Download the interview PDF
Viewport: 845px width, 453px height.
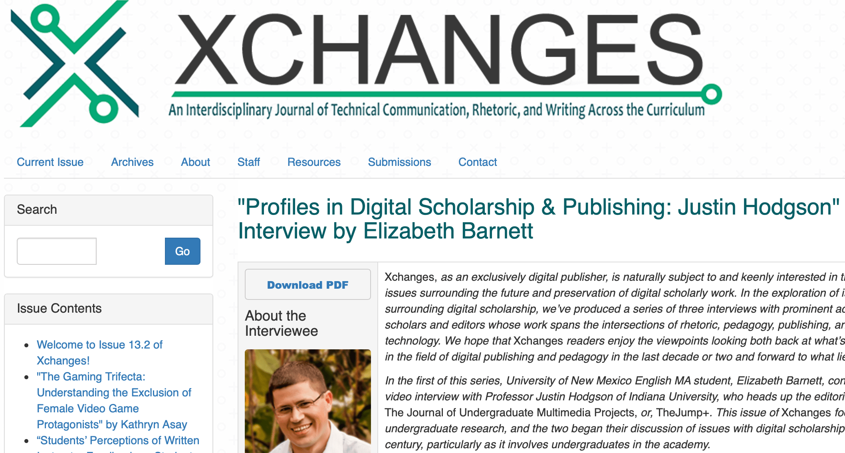pos(307,284)
